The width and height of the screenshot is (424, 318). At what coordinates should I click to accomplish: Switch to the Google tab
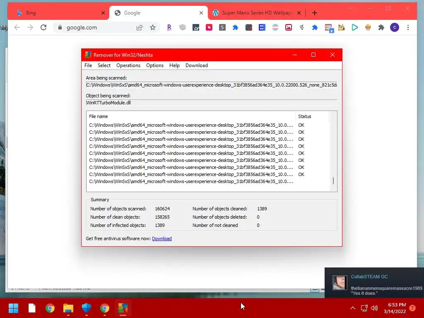pyautogui.click(x=159, y=13)
